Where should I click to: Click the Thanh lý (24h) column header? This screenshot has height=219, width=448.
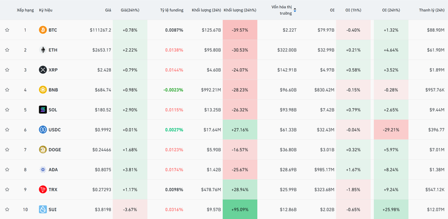(x=432, y=10)
